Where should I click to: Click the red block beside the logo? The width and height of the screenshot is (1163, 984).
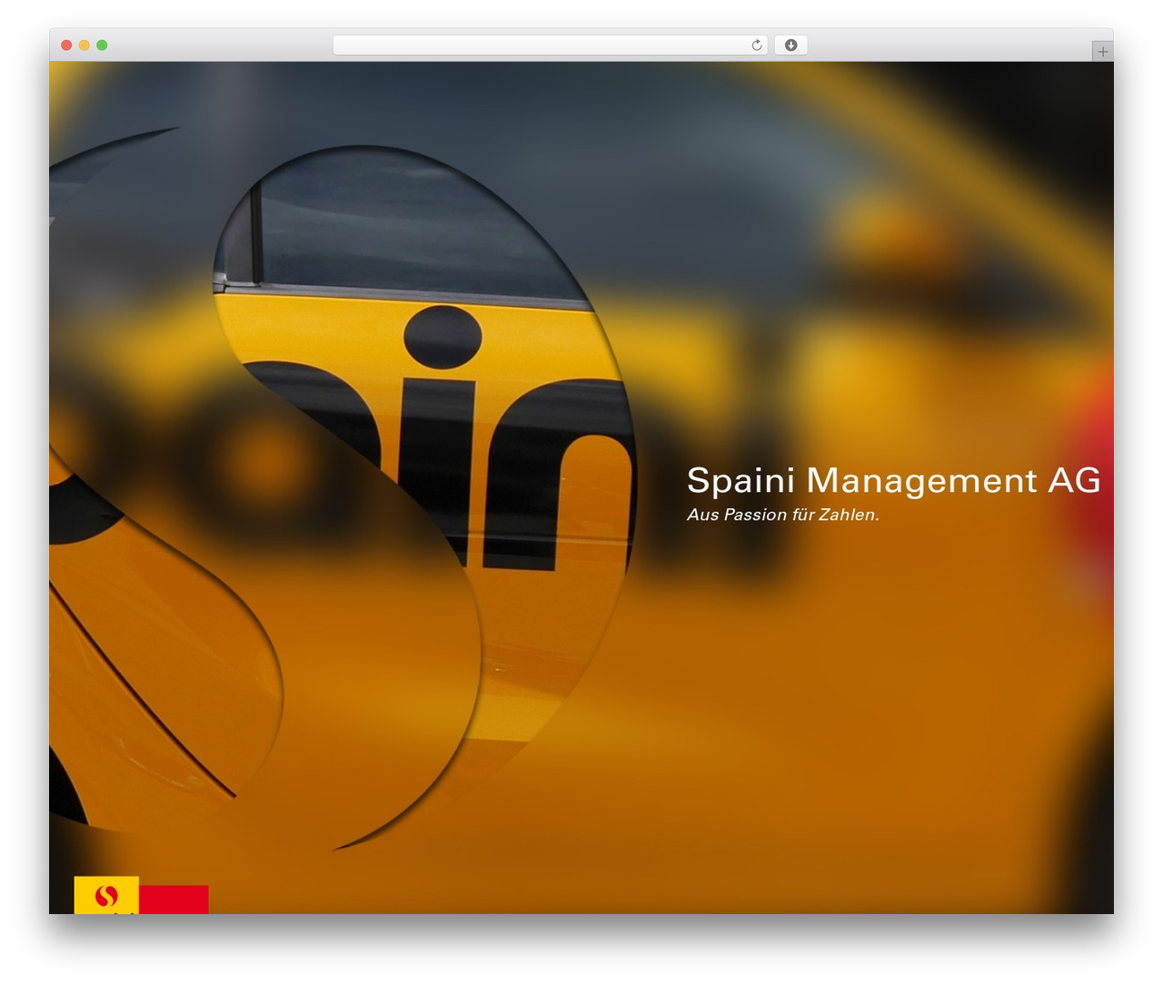(x=174, y=900)
